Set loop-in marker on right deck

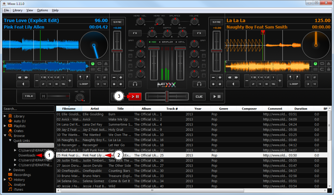[x=290, y=78]
